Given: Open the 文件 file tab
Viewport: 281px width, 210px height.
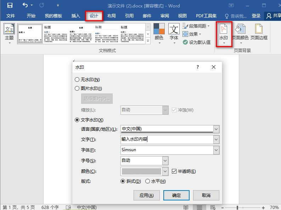Looking at the screenshot, I should (x=11, y=16).
